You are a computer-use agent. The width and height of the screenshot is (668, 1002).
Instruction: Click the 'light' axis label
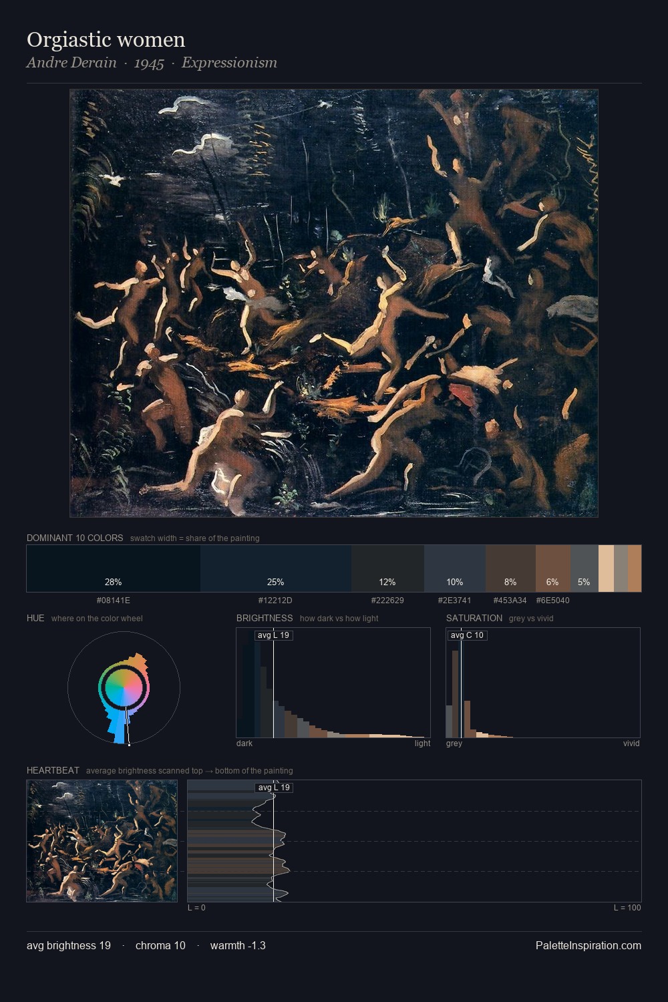423,743
